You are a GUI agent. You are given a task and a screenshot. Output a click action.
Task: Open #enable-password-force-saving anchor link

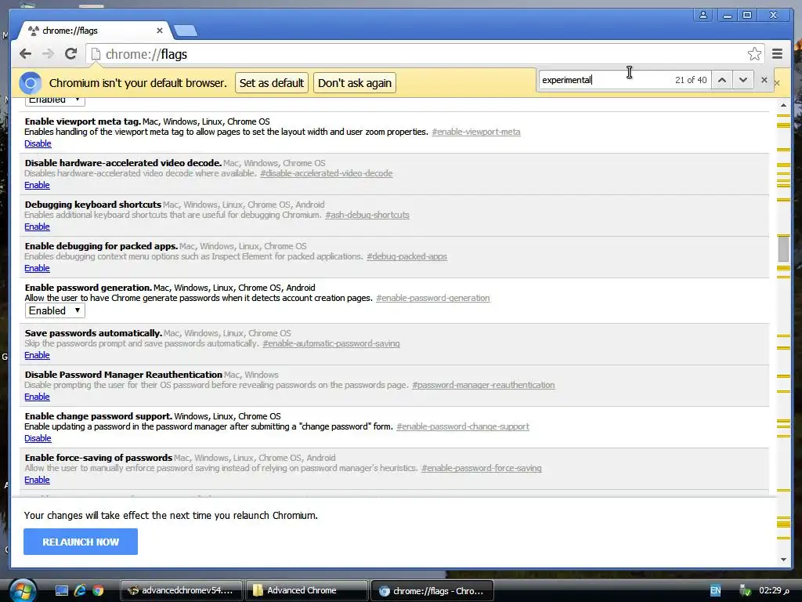482,468
